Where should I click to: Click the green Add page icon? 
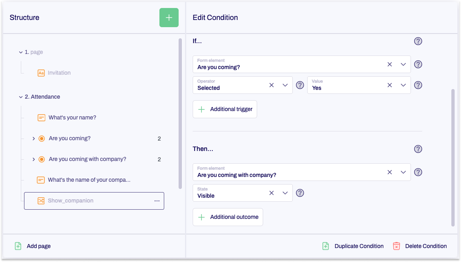18,246
